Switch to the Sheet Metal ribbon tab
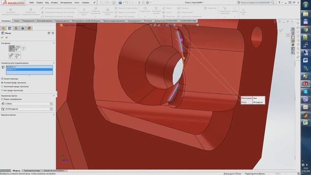 pyautogui.click(x=44, y=20)
